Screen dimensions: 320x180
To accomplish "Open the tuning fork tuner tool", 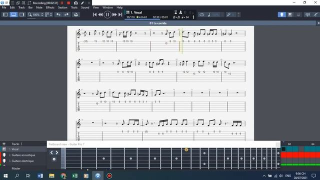I will pos(228,14).
